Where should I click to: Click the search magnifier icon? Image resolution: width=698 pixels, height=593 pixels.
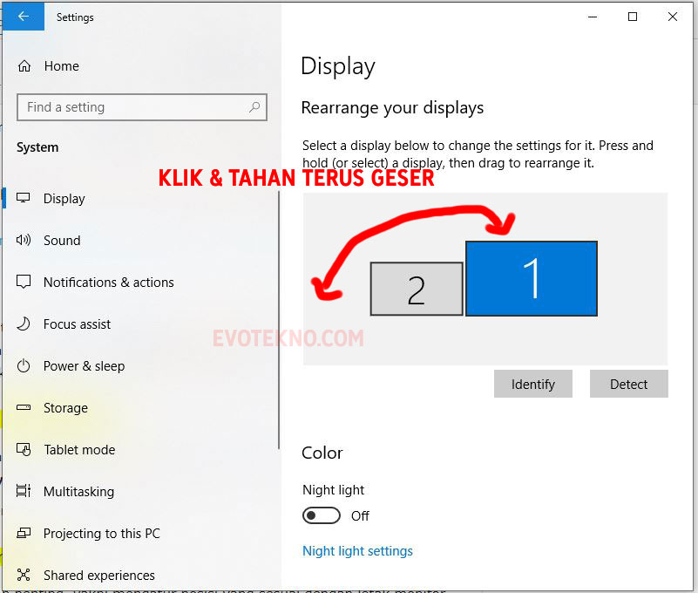coord(254,107)
